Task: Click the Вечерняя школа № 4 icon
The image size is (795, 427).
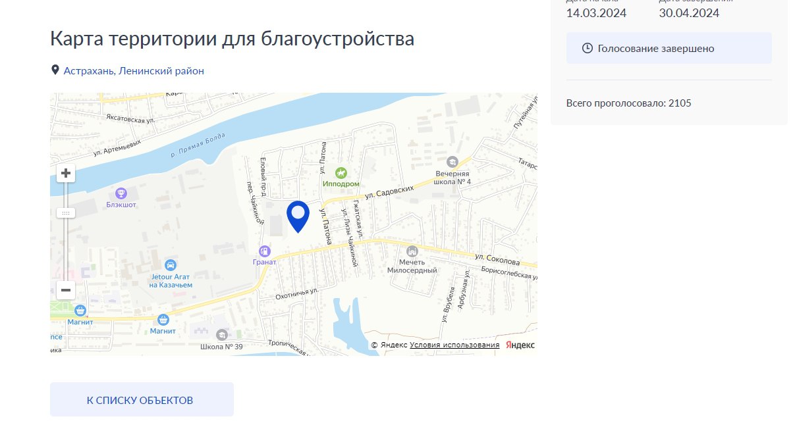Action: coord(452,162)
